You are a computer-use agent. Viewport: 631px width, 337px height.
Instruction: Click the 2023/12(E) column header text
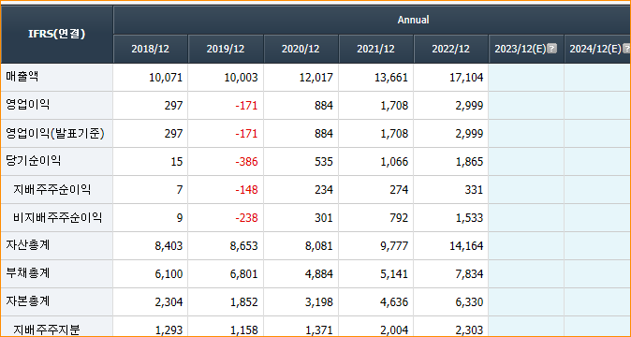point(521,49)
